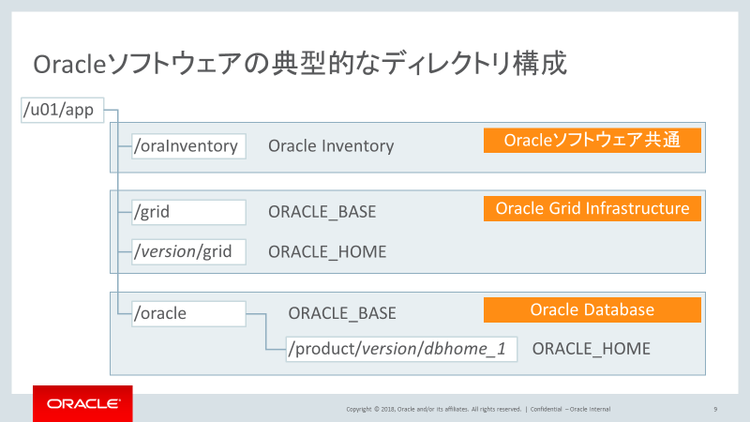Click the slide title about Oracleソフトウェア directory structure
Viewport: 750px width, 422px height.
tap(300, 65)
